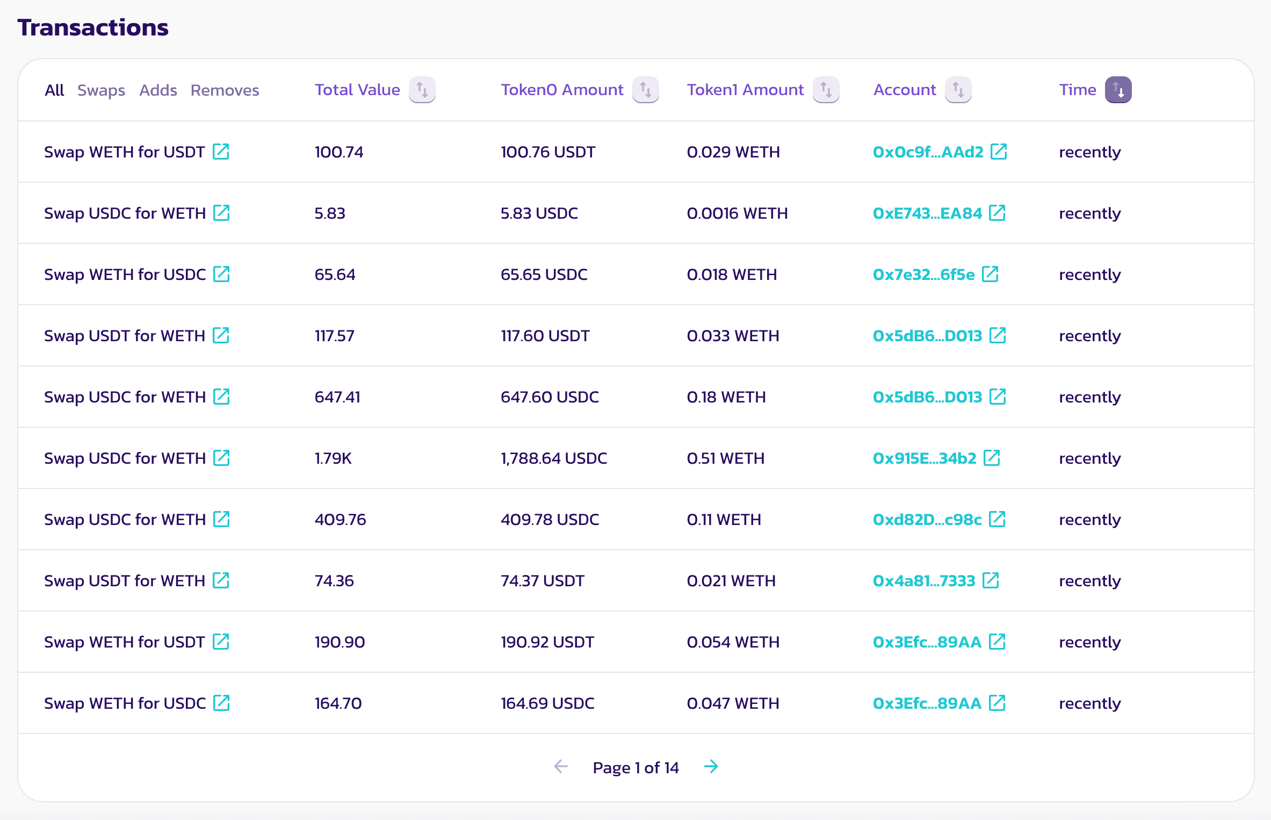Go to next page arrow
This screenshot has height=820, width=1271.
(711, 767)
